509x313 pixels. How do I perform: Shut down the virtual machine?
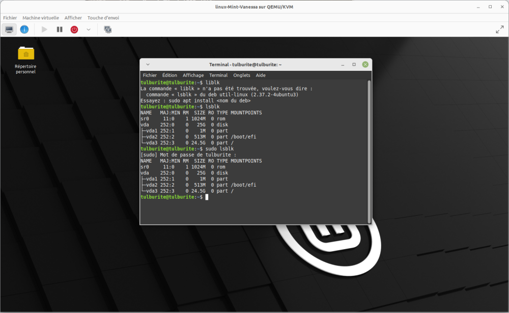74,30
